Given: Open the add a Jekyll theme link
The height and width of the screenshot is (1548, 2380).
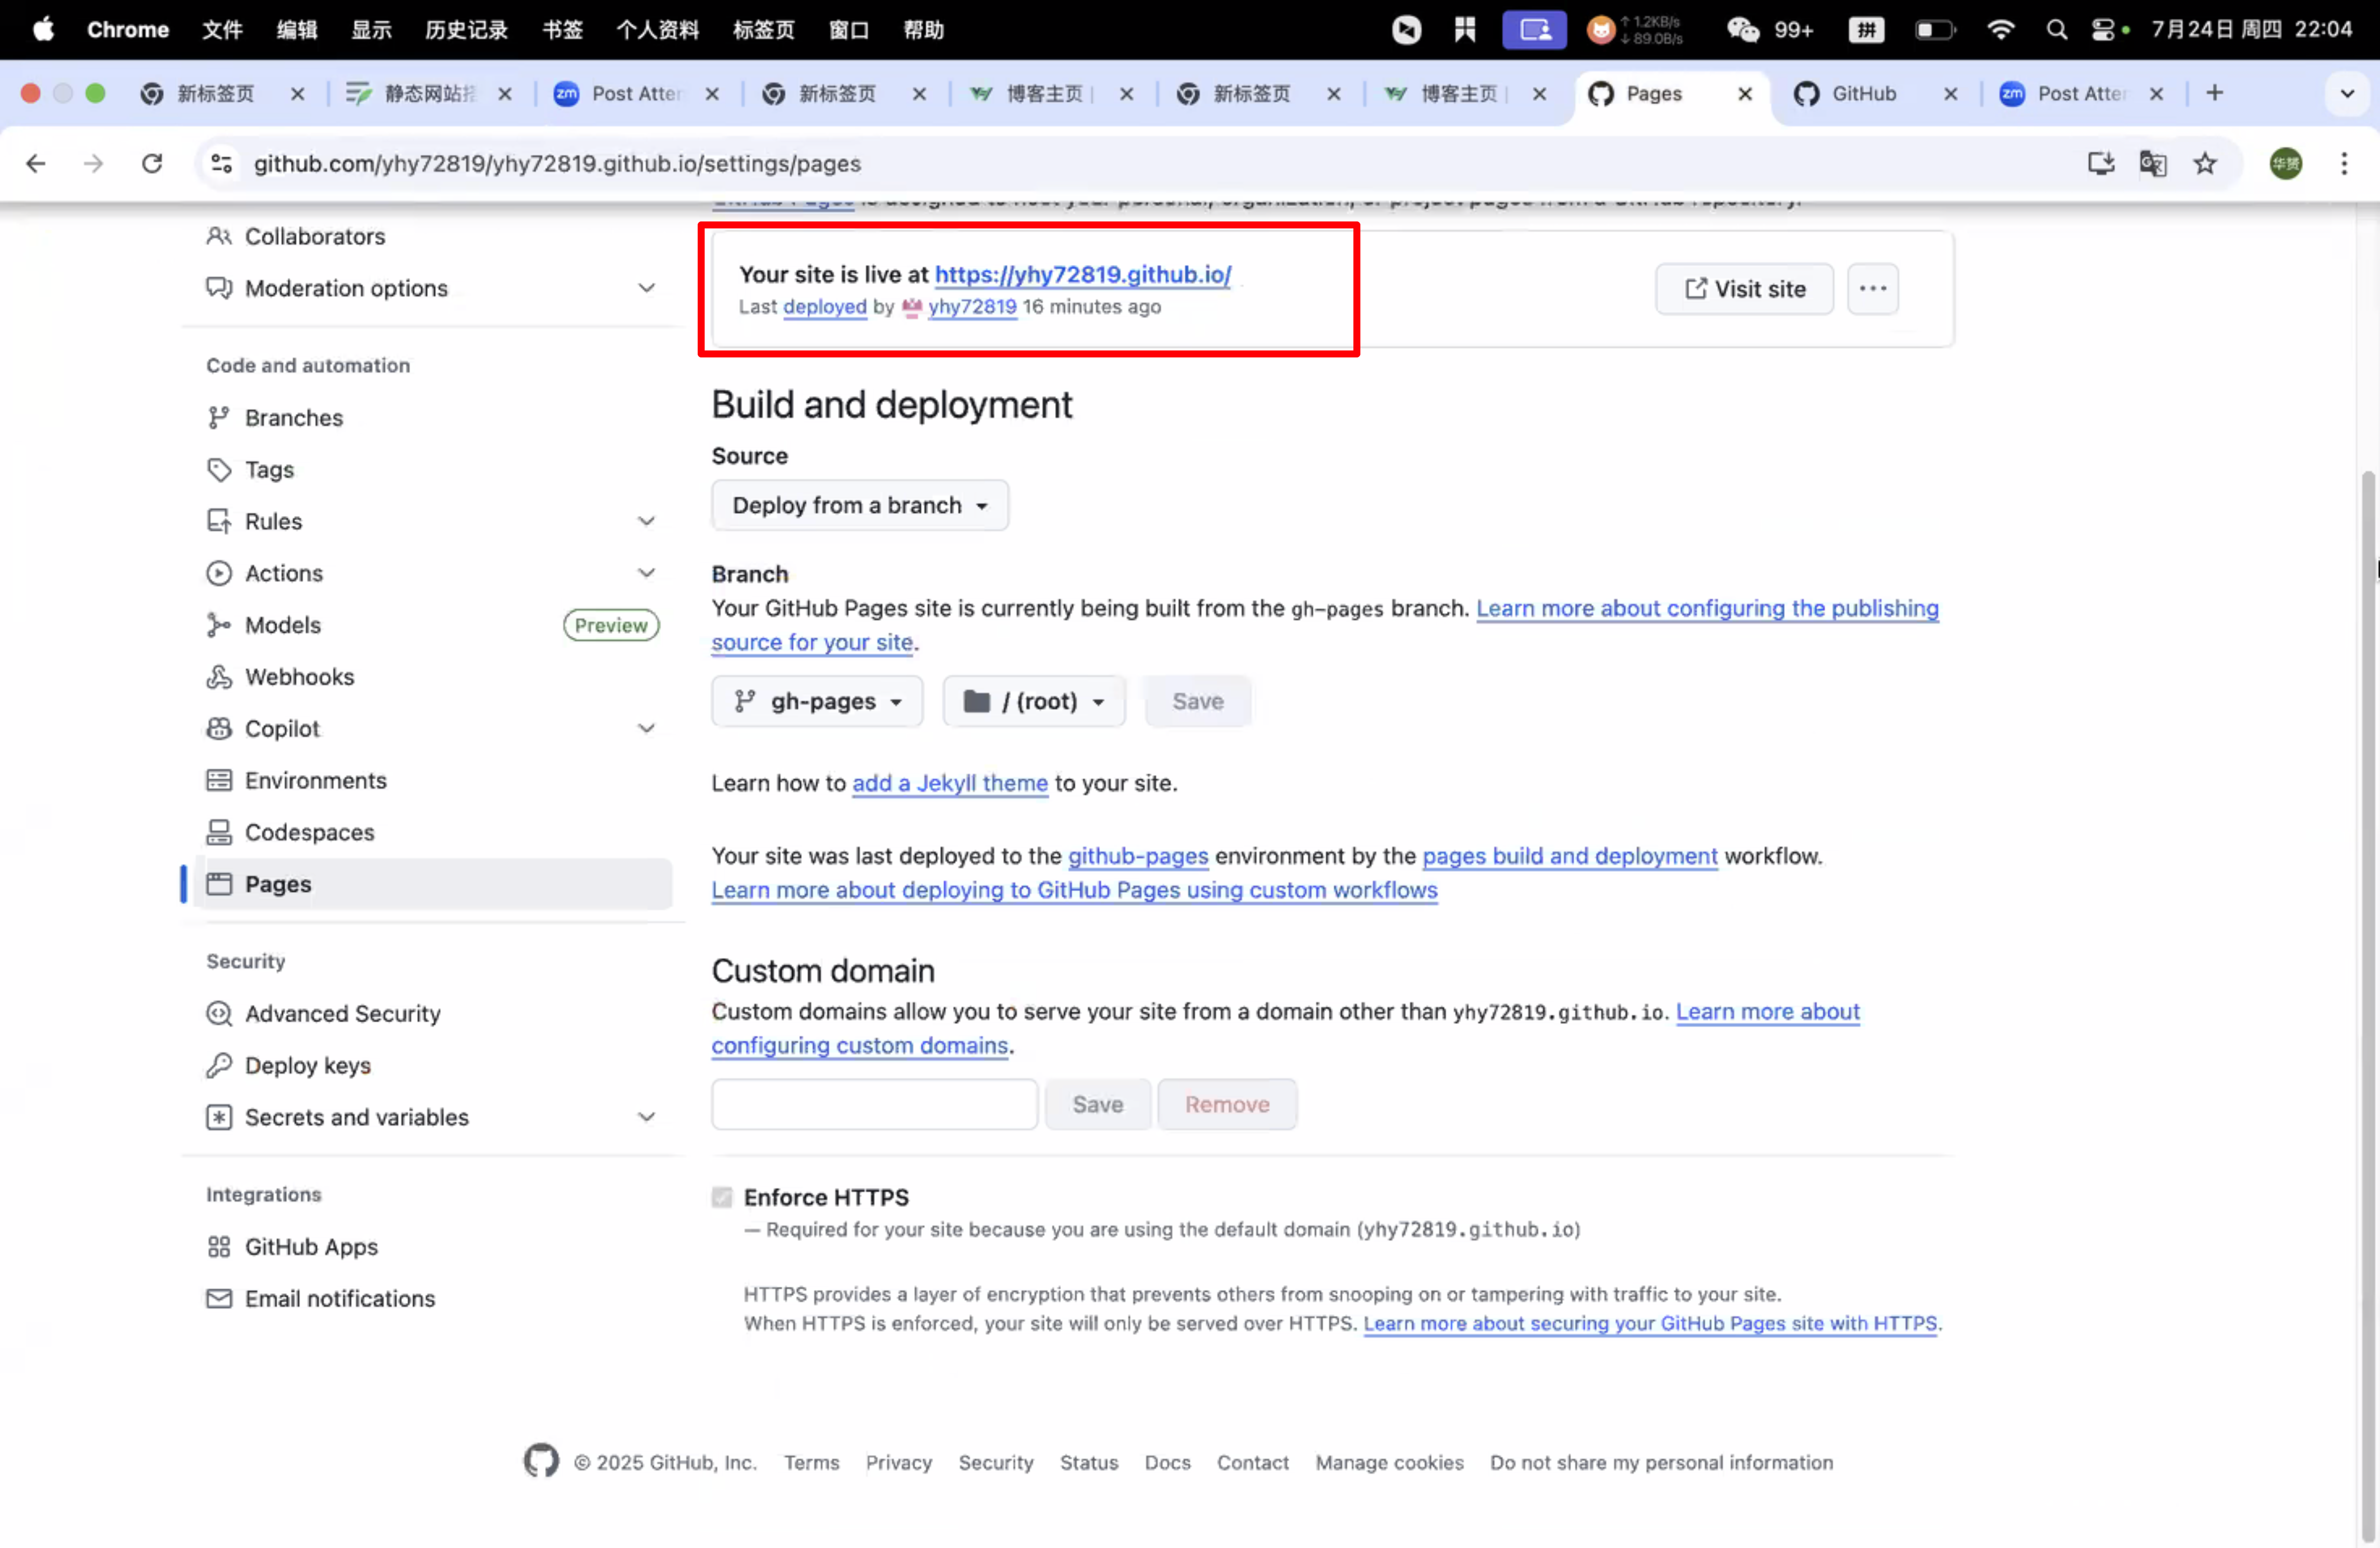Looking at the screenshot, I should click(950, 783).
